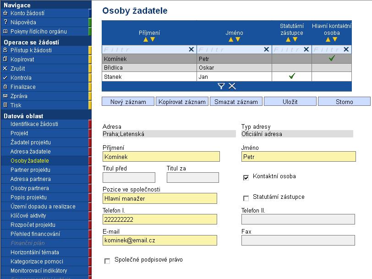
Task: Clear the Jméno filter with X
Action: (267, 49)
